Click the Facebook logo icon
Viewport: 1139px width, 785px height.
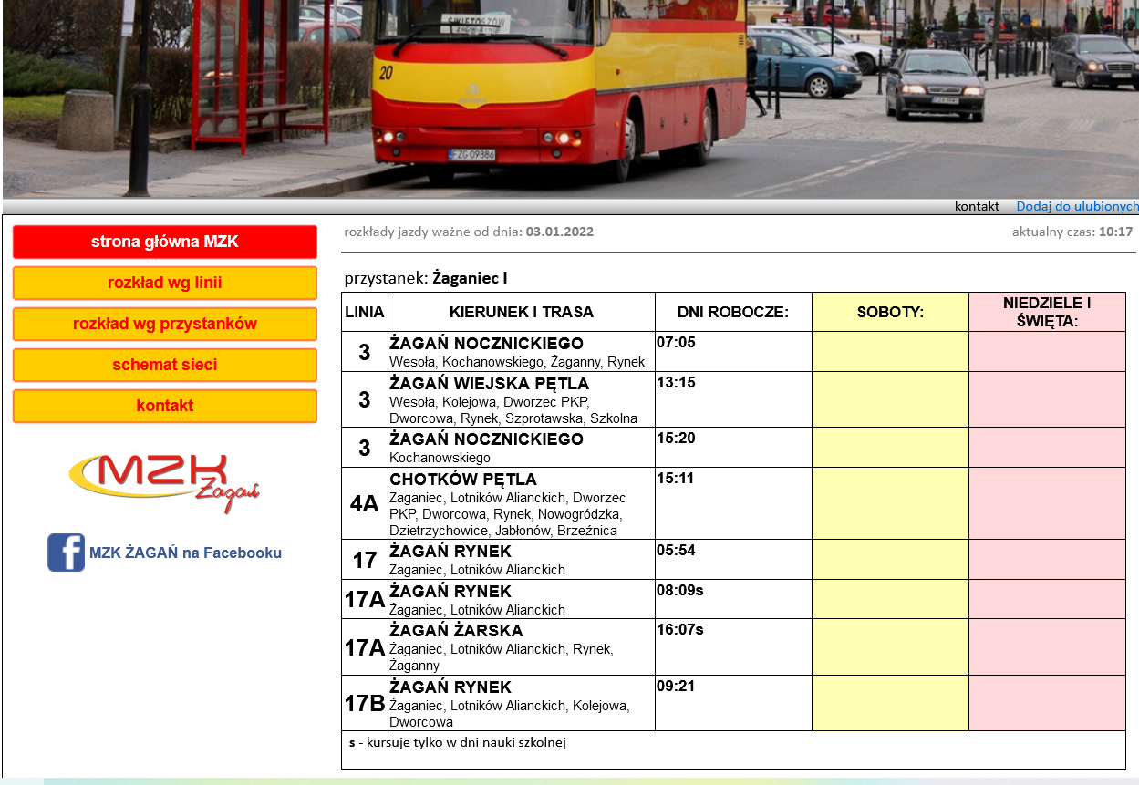pyautogui.click(x=66, y=553)
